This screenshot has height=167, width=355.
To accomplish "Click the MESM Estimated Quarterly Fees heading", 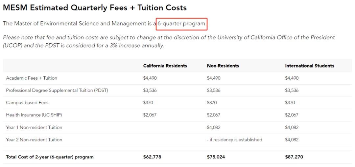I will point(95,8).
